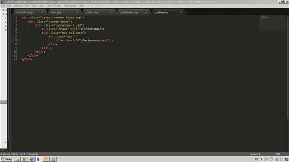This screenshot has height=162, width=289.
Task: Collapse the top-level sidebar folder arrow
Action: (3, 14)
